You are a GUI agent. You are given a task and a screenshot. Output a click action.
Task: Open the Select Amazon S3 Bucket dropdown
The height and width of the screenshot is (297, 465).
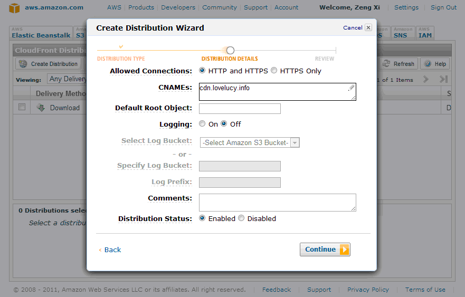(x=250, y=142)
